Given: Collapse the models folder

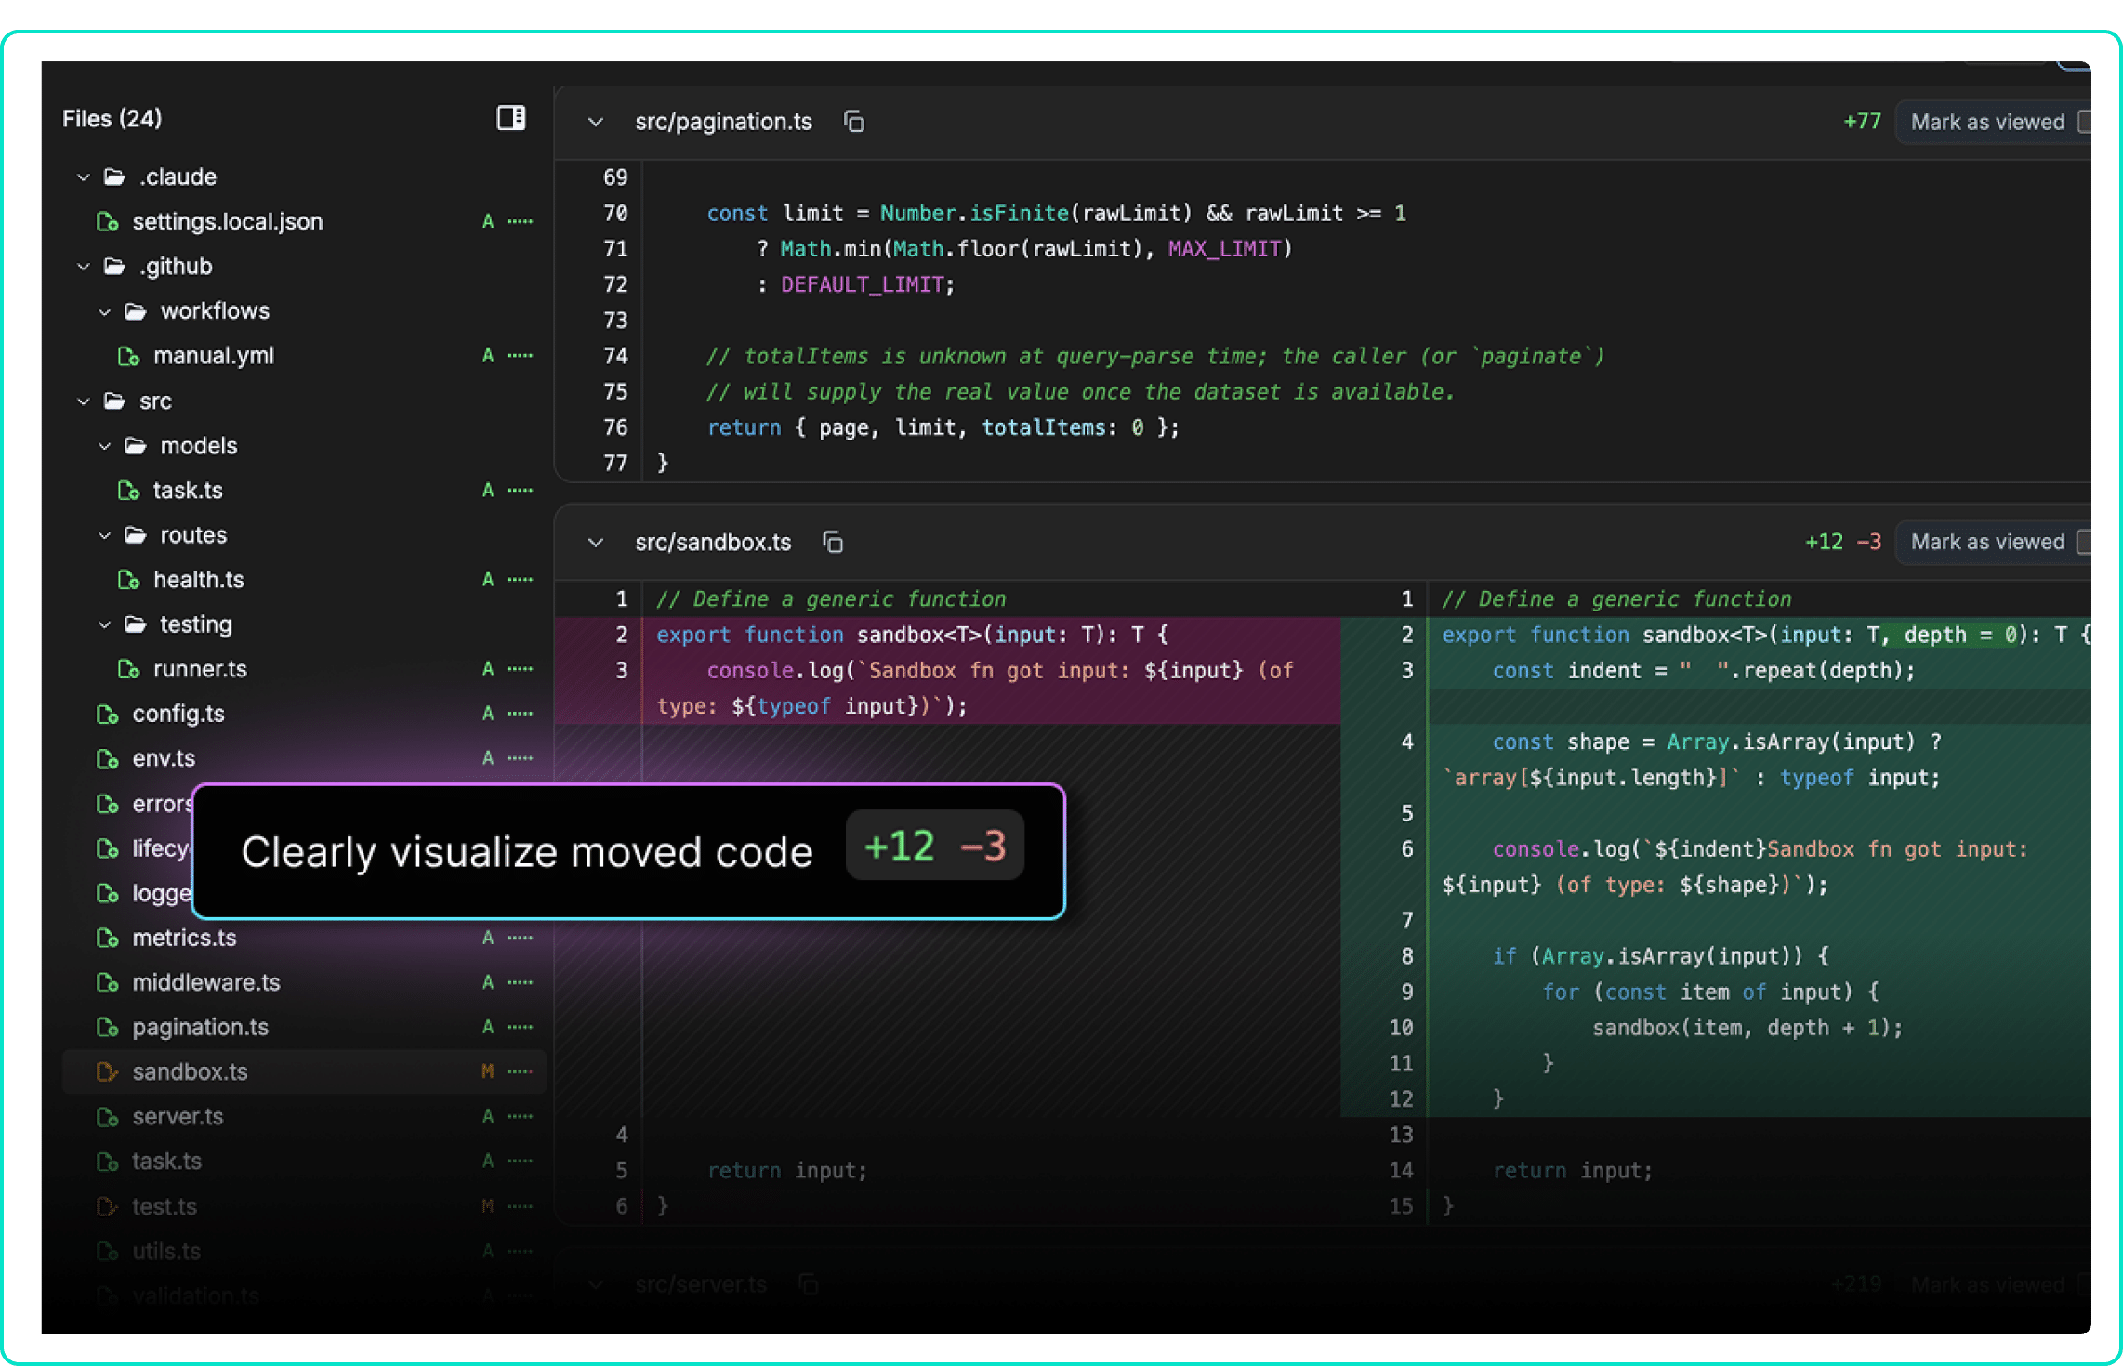Looking at the screenshot, I should (104, 446).
